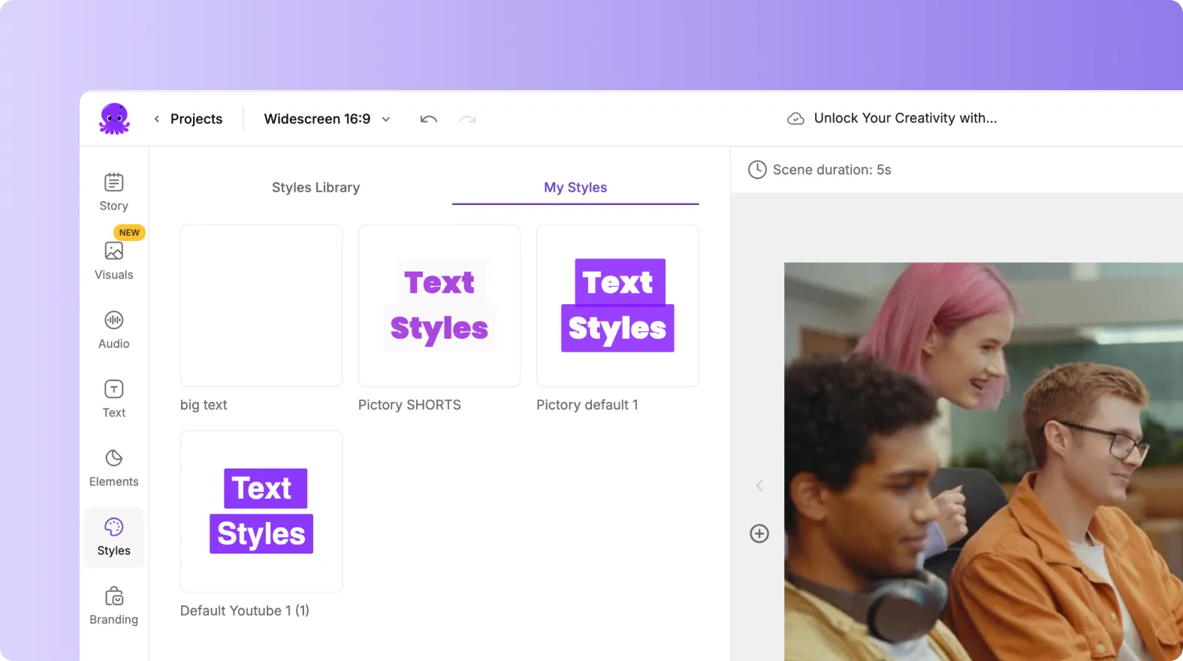
Task: Click the Pictory default 1 label
Action: [587, 405]
